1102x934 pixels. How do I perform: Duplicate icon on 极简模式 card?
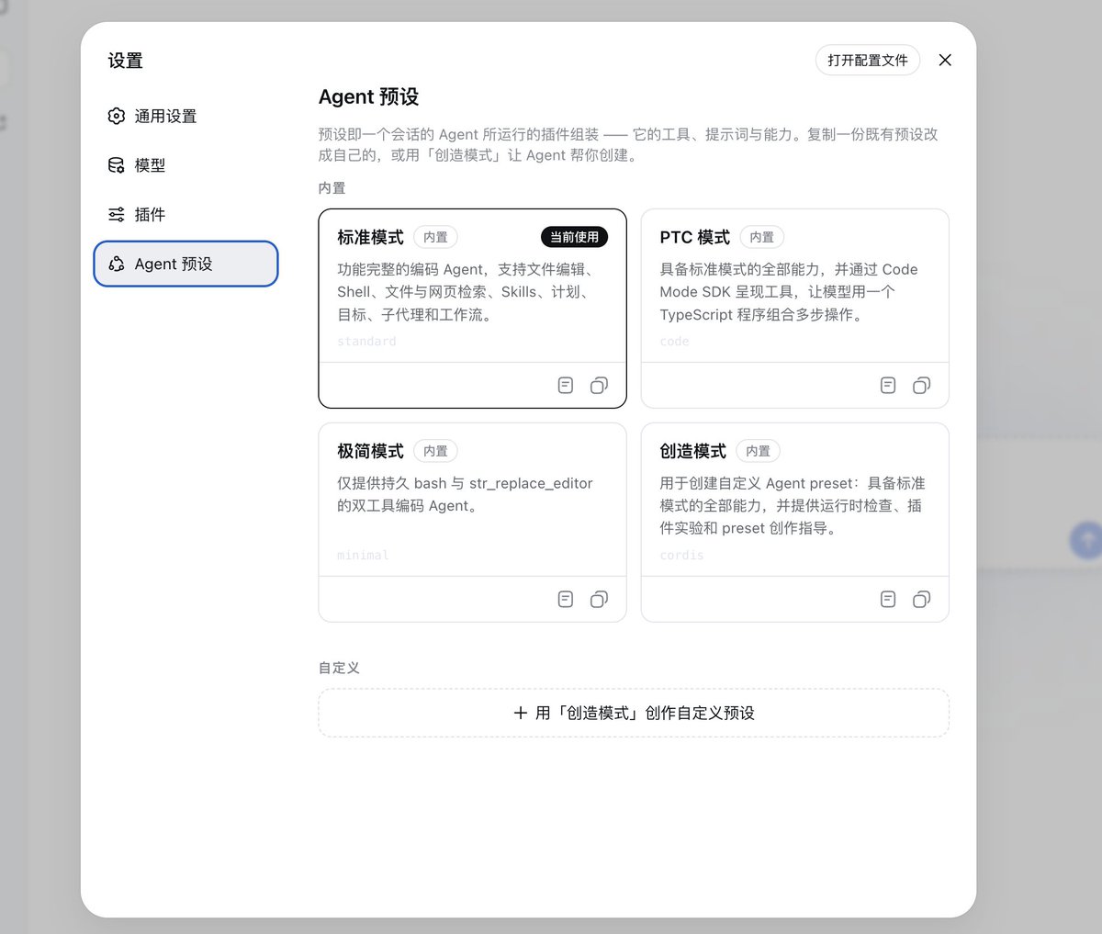pyautogui.click(x=599, y=599)
